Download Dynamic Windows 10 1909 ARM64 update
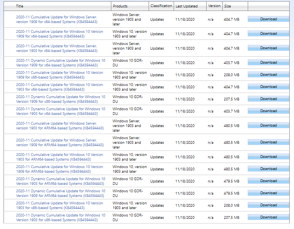Screen dimensions: 294x229 point(269,193)
